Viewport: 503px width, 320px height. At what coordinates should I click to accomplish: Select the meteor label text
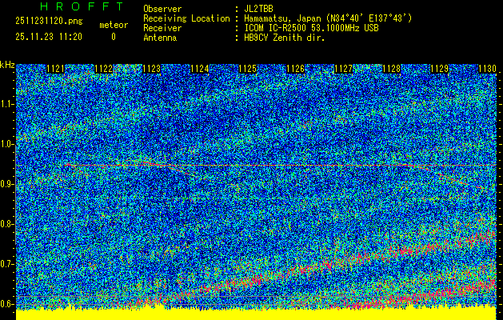coord(113,26)
